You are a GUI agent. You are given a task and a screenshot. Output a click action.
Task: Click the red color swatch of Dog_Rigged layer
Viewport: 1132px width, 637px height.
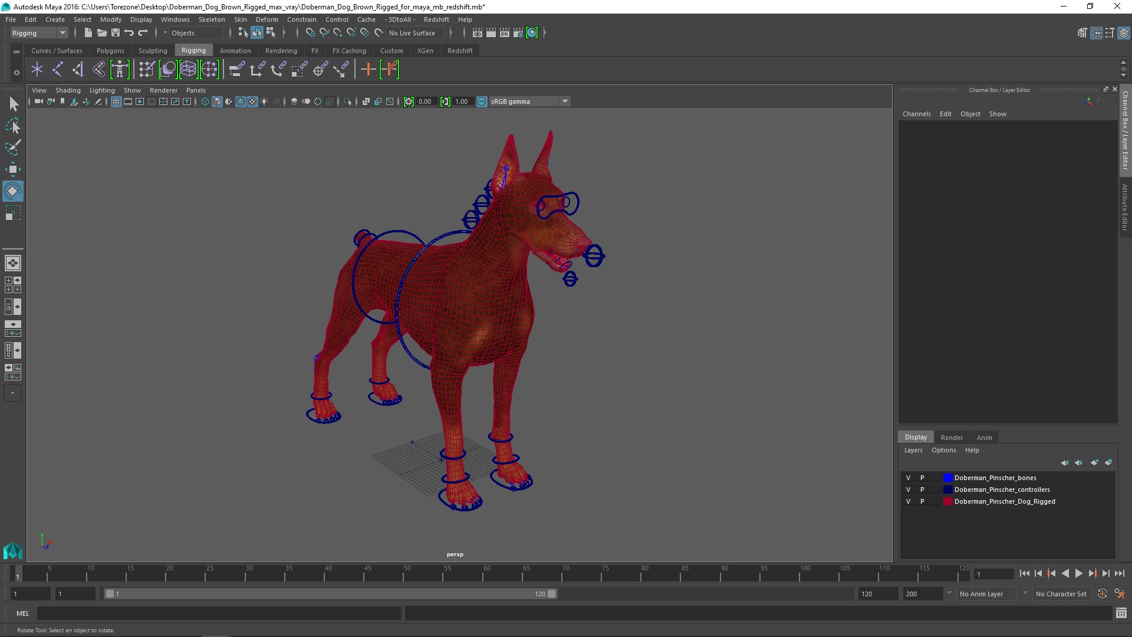coord(947,501)
